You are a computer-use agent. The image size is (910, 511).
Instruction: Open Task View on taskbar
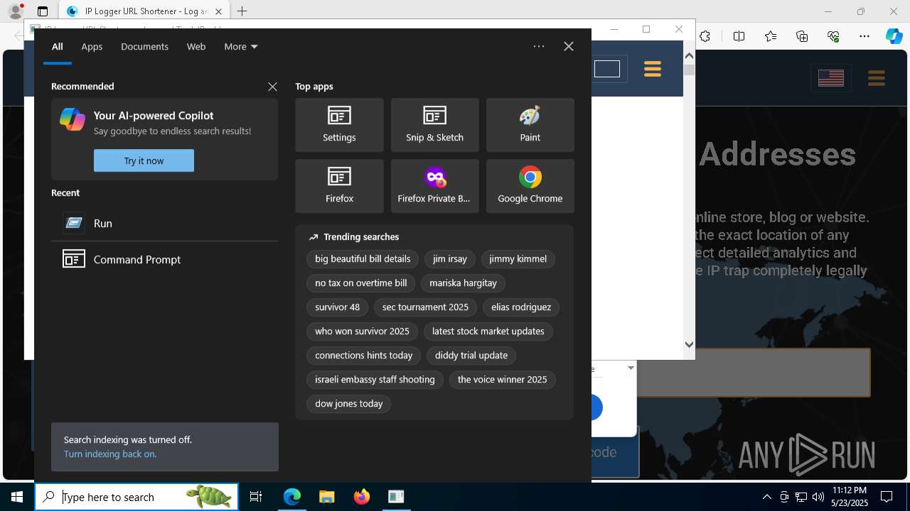pos(256,497)
